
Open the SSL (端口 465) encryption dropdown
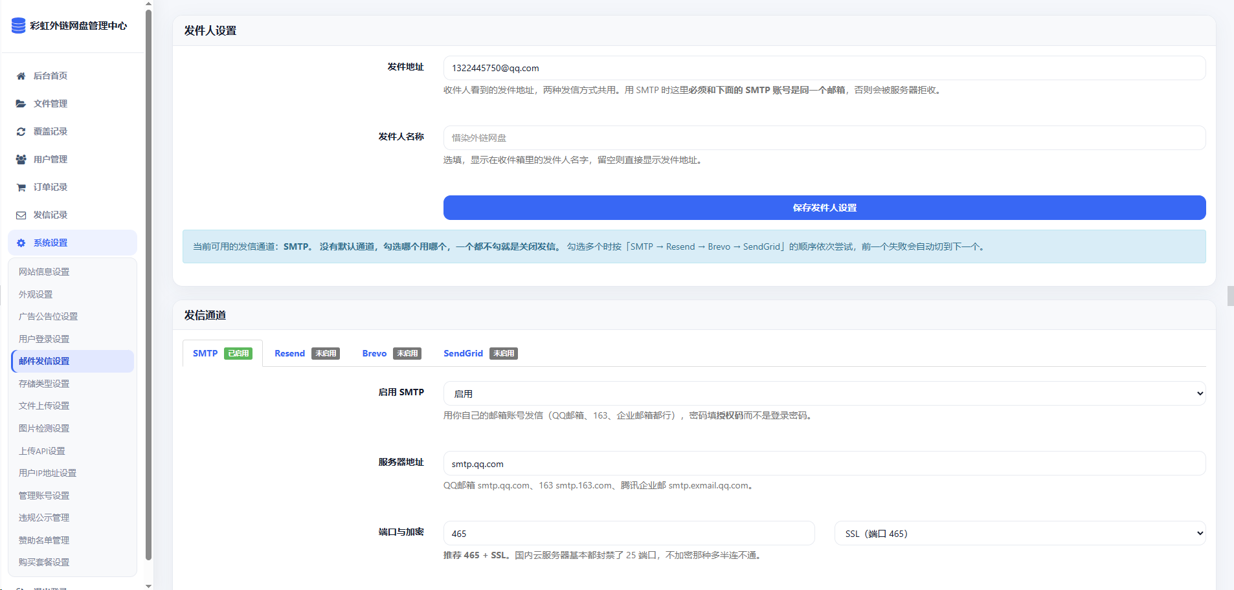coord(1020,534)
